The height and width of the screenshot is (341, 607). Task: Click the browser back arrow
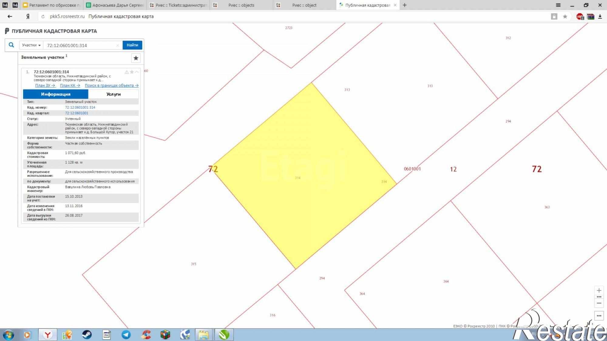(x=10, y=16)
